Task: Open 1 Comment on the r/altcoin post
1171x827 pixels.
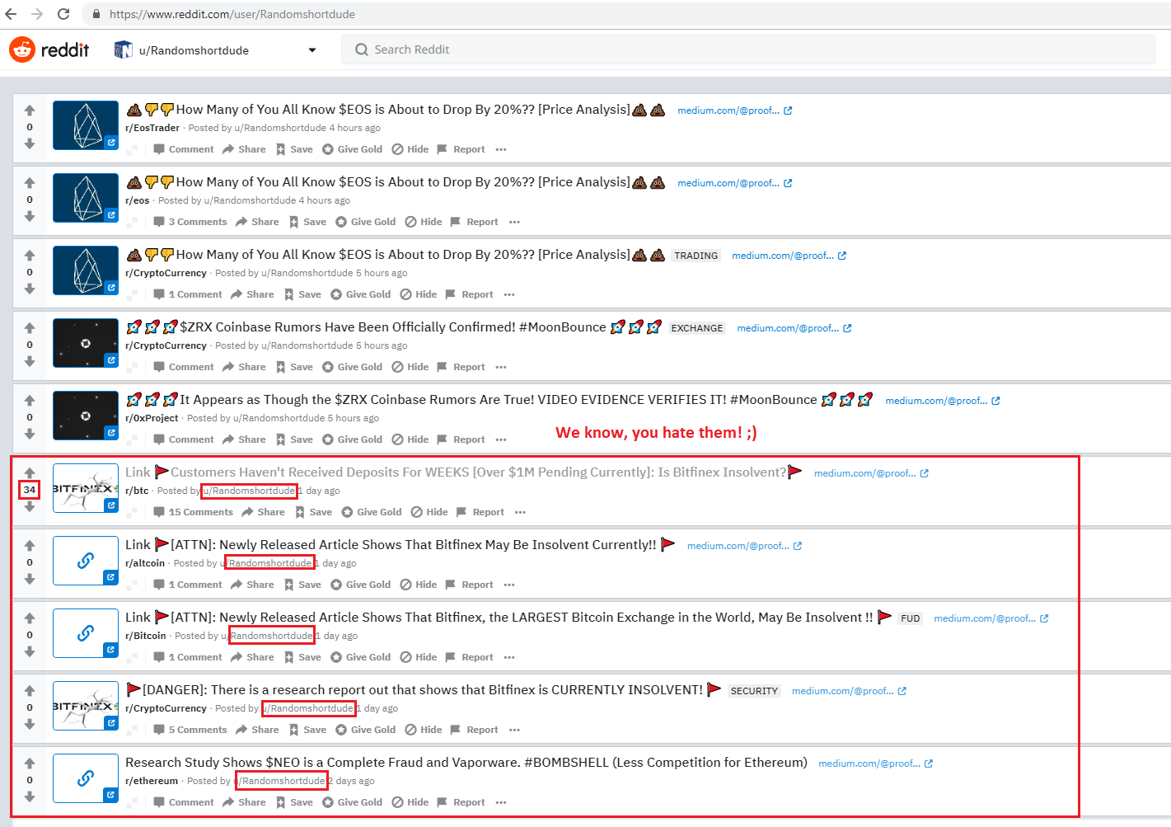Action: 188,585
